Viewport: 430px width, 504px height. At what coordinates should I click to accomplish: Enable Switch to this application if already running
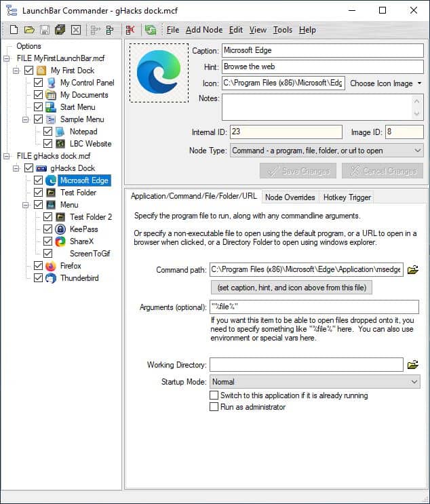(x=214, y=395)
